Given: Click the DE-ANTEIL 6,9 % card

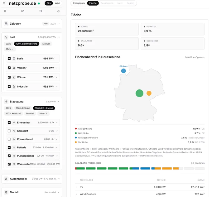Looking at the screenshot, I should (173, 29).
